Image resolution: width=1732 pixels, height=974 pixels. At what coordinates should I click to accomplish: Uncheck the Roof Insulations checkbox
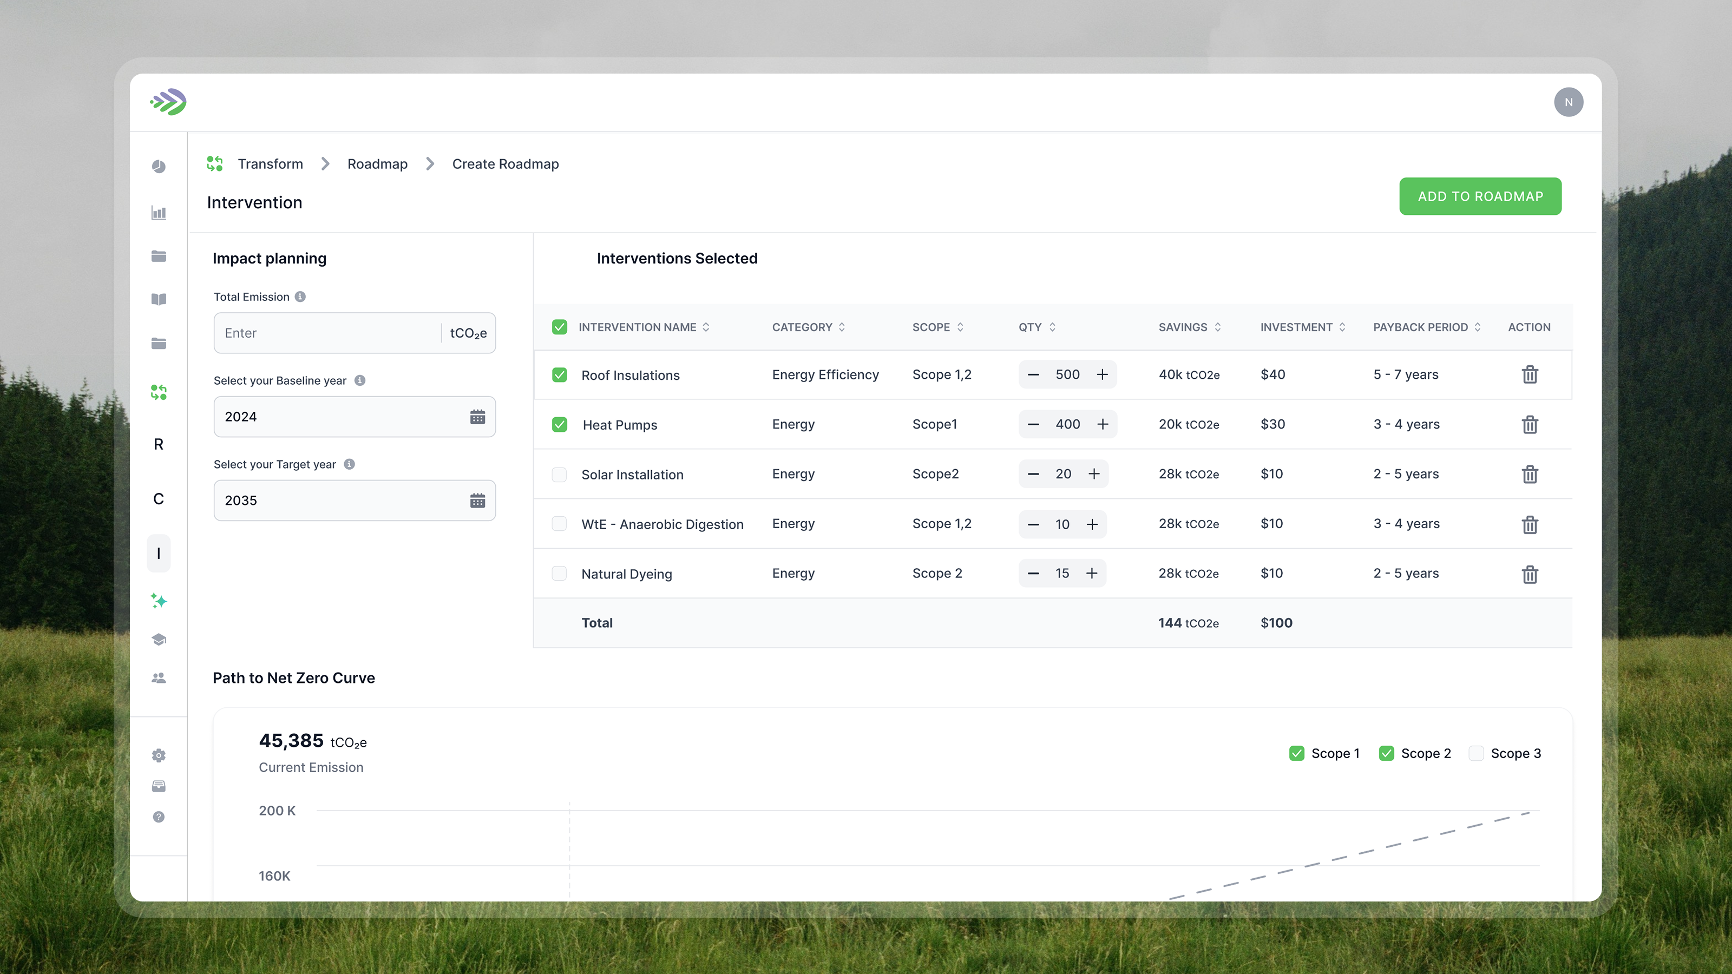click(560, 374)
